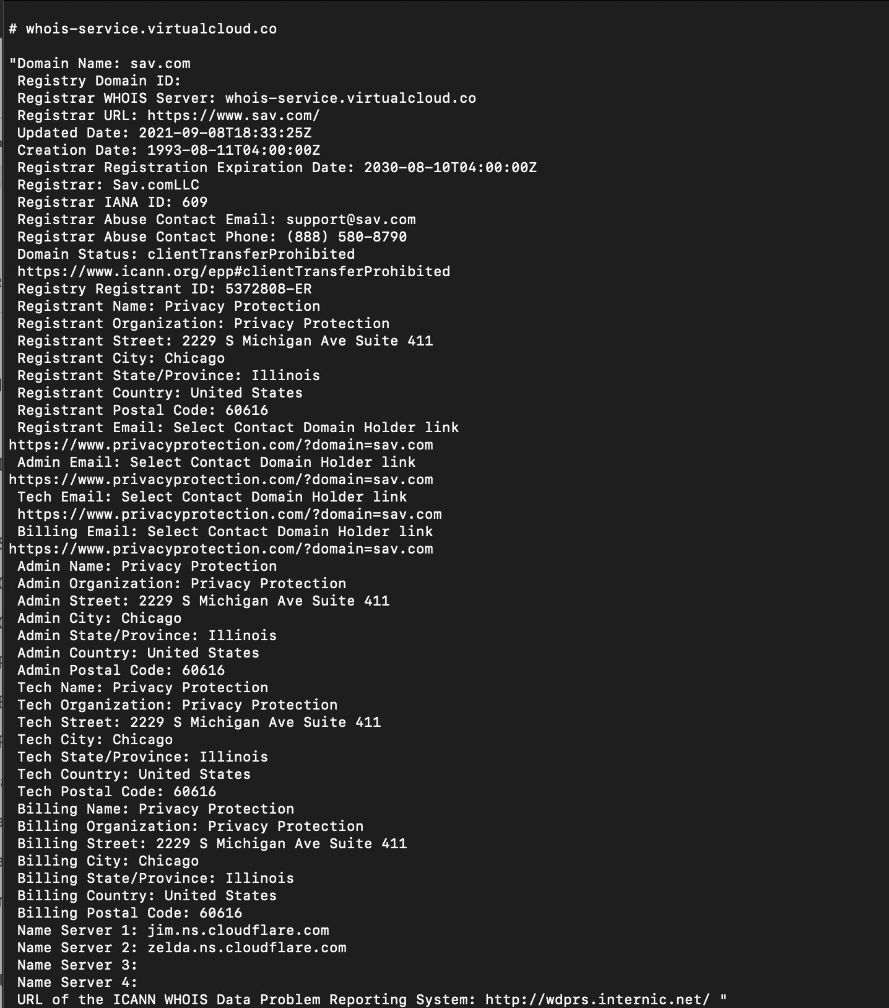Click the Registrant Street Michigan Ave address

point(308,341)
